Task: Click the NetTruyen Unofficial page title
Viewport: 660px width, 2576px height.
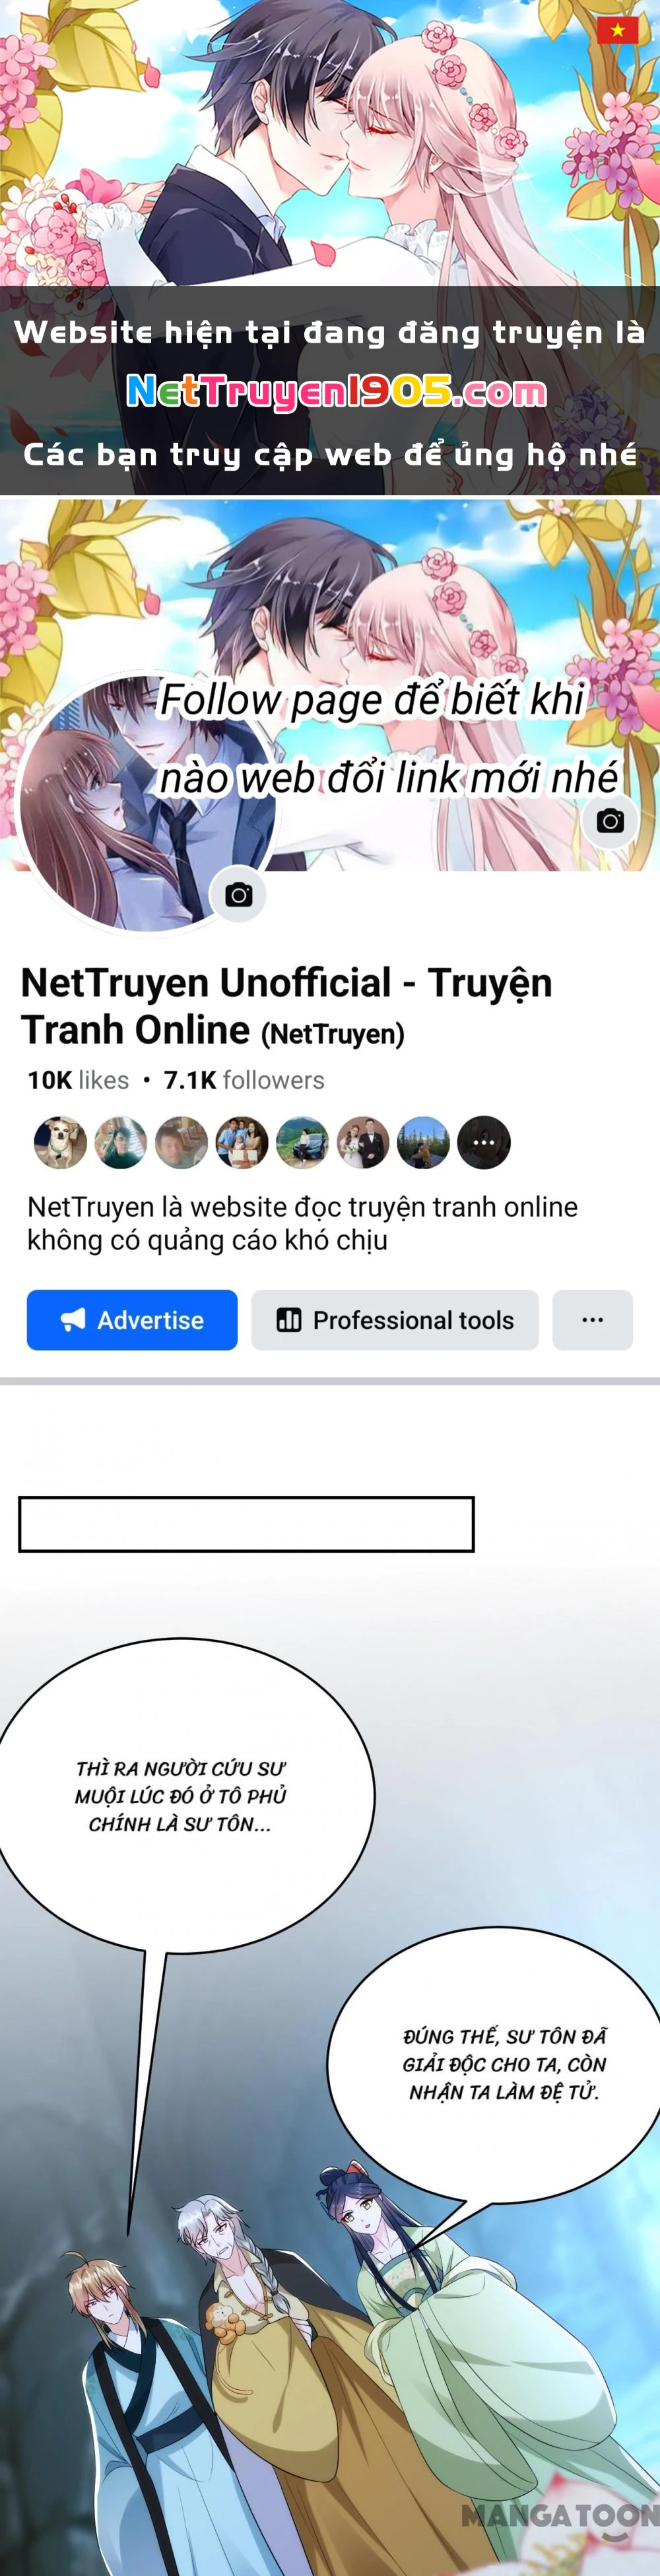Action: click(286, 1006)
